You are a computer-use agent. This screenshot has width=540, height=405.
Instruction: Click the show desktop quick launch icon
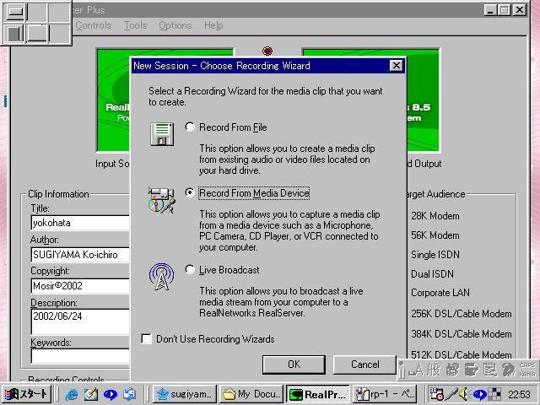tap(129, 394)
